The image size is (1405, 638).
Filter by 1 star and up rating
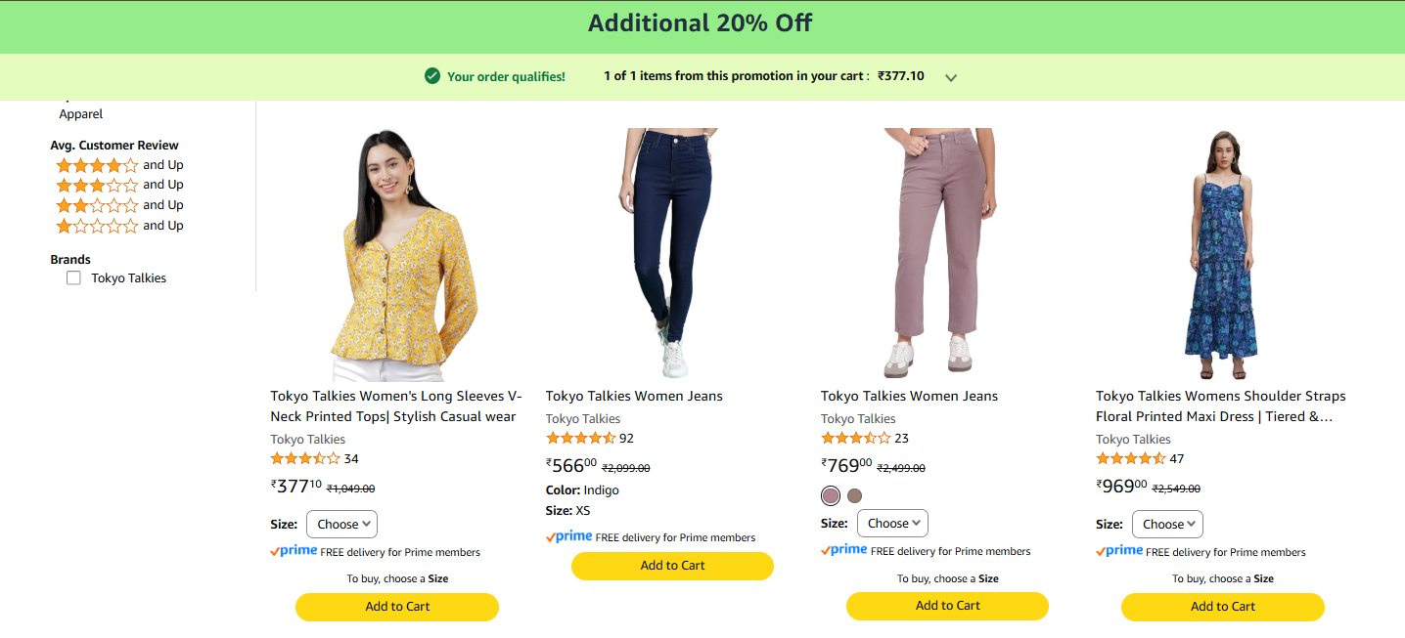(119, 226)
